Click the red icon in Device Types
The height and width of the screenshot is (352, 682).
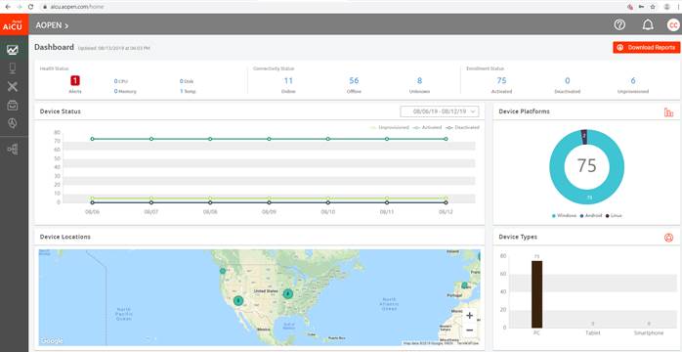pos(668,238)
